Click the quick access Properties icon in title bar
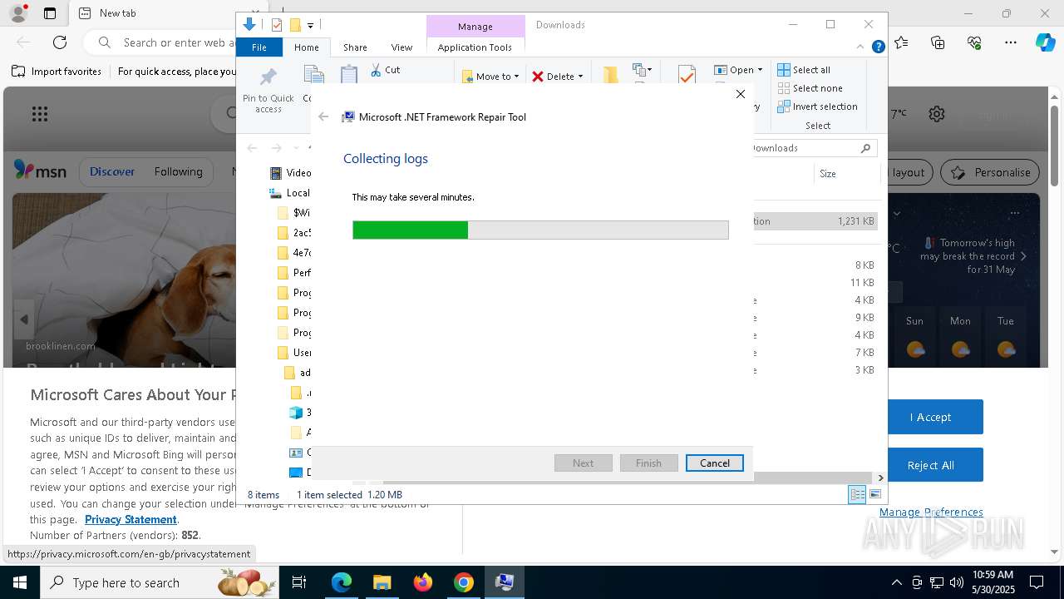 pyautogui.click(x=277, y=25)
